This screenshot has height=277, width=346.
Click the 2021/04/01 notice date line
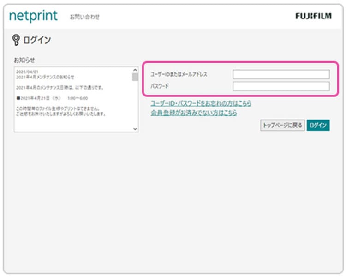click(x=27, y=72)
